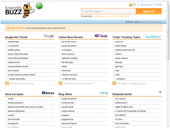Open burt reynolds Alexa topic
Viewport: 170px width, 128px height.
click(x=14, y=119)
